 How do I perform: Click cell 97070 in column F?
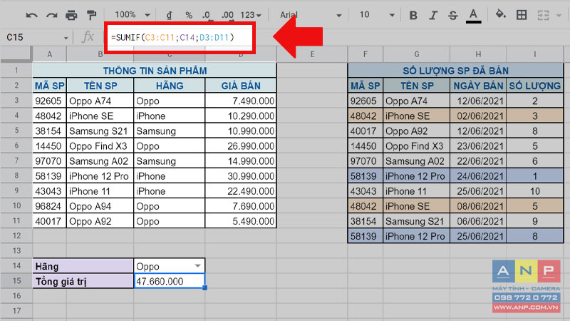[366, 161]
